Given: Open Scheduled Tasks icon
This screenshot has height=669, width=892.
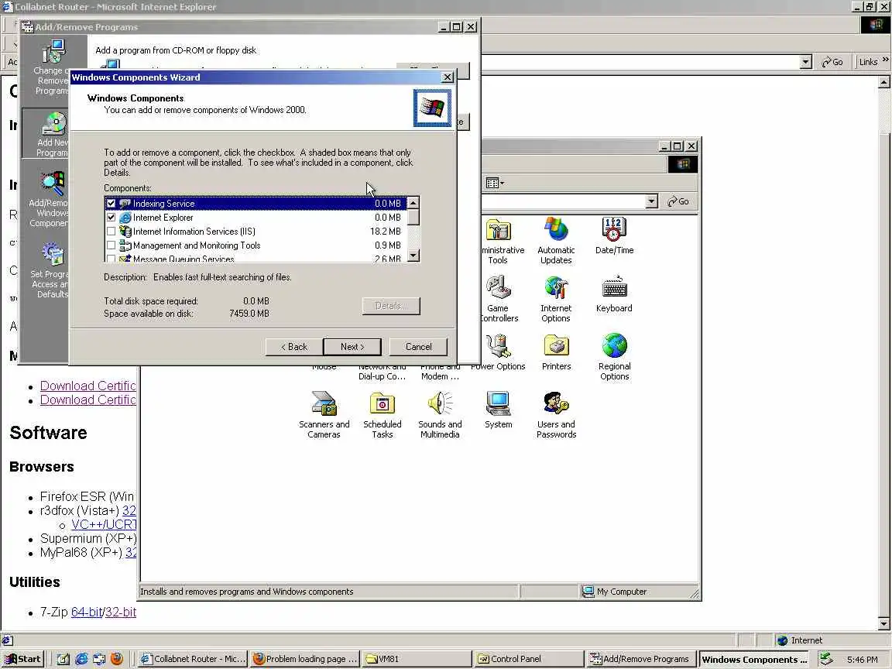Looking at the screenshot, I should [x=383, y=415].
